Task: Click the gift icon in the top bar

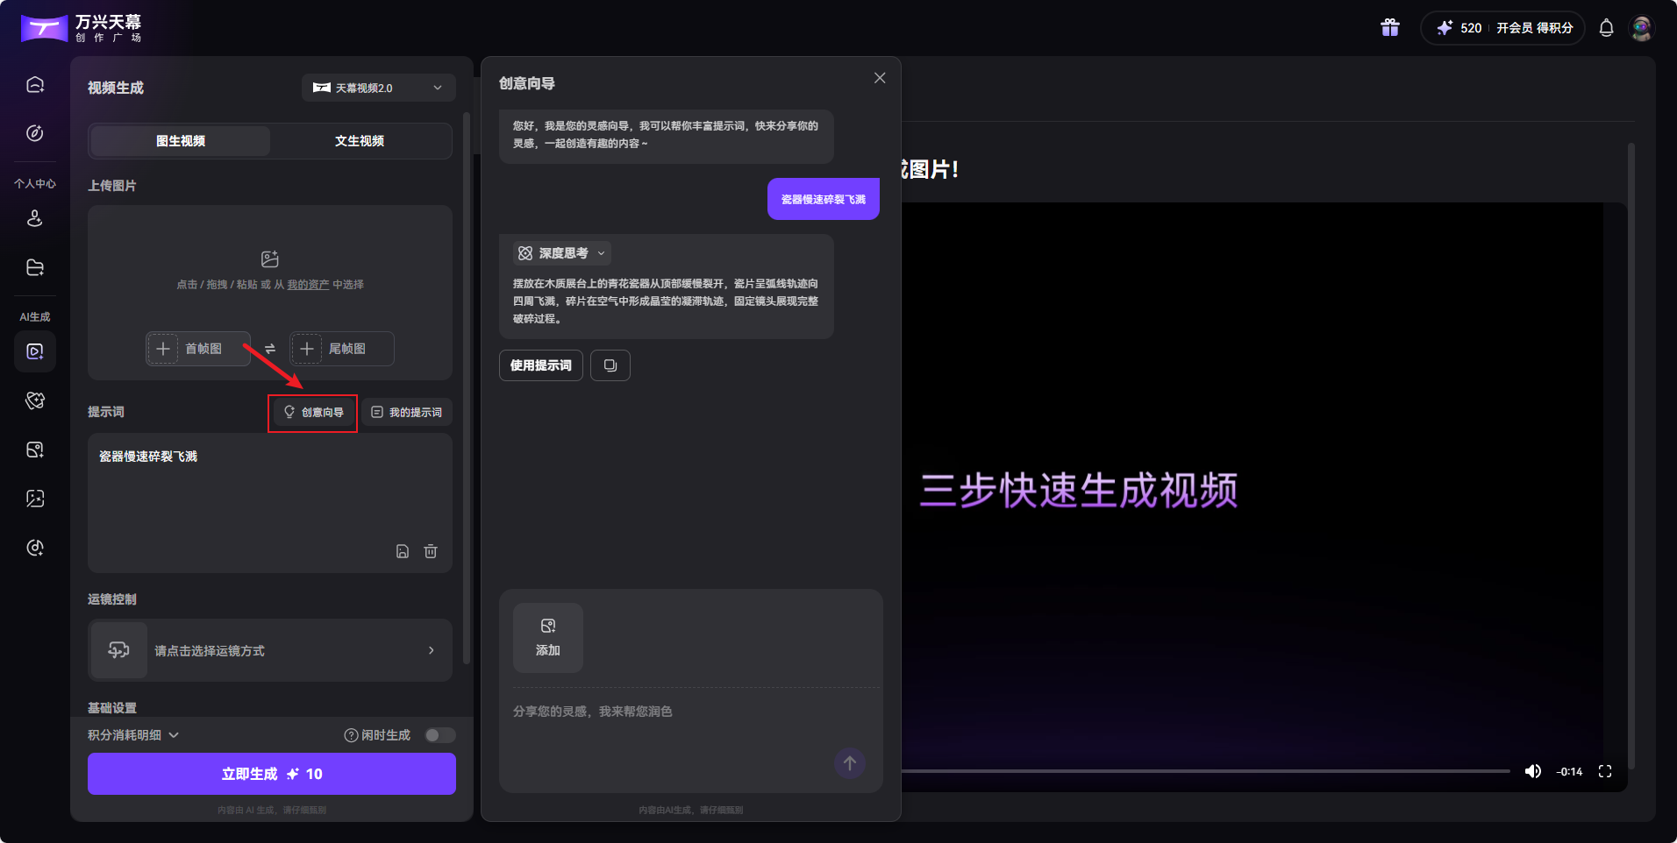Action: pos(1388,27)
